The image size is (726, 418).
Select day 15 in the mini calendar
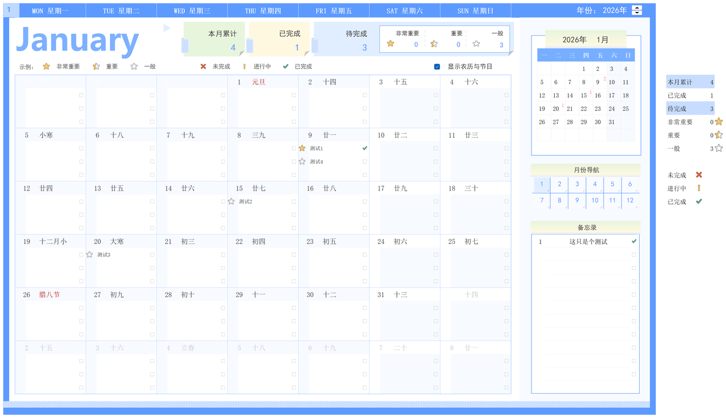584,95
